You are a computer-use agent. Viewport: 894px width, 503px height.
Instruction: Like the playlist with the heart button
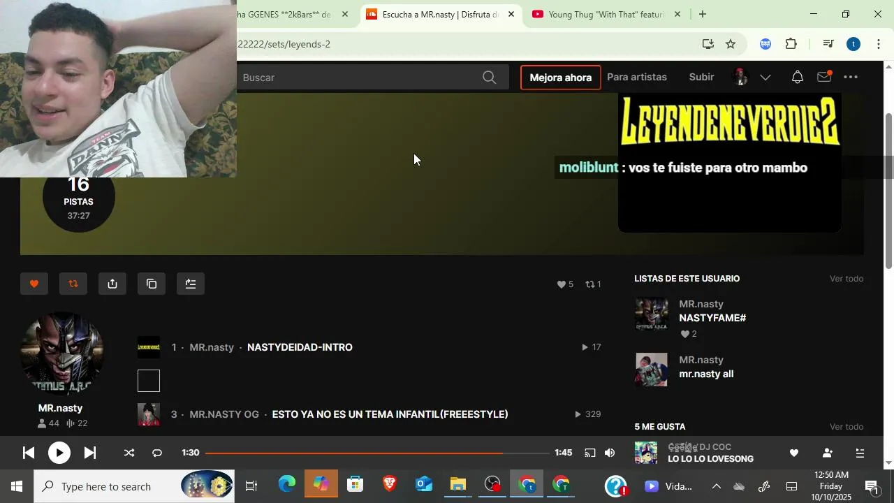34,284
